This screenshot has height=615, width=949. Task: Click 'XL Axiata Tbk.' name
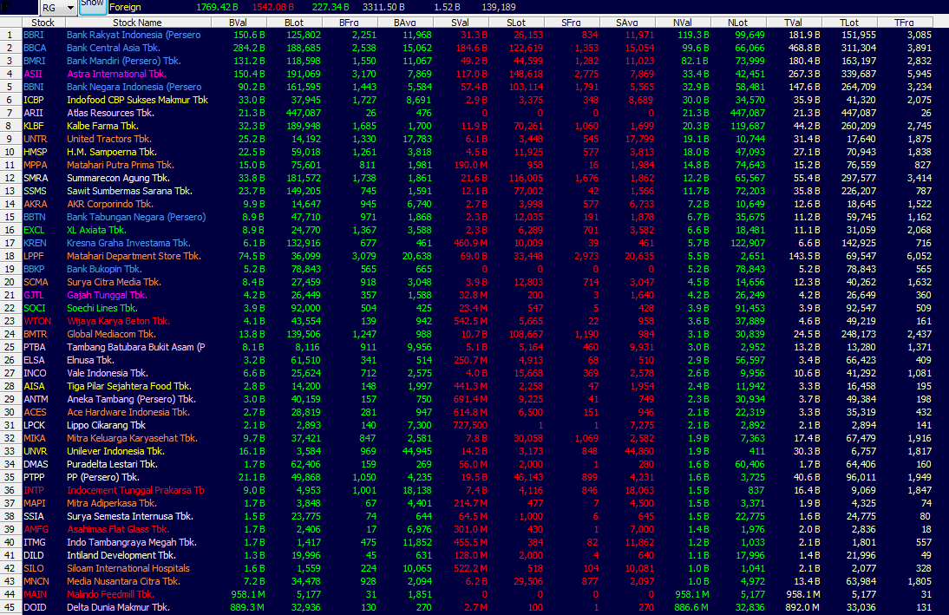96,230
